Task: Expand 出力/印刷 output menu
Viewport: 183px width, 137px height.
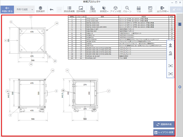Action: 162,9
